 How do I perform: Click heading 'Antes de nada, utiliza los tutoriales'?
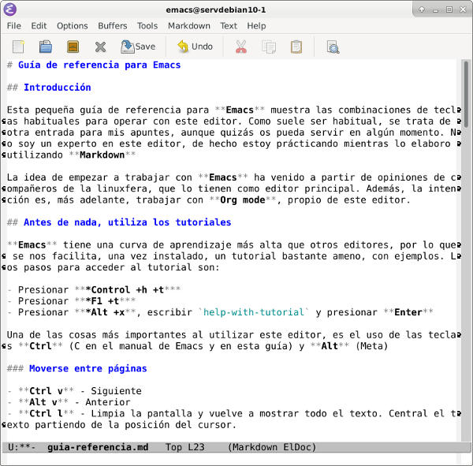click(x=127, y=222)
